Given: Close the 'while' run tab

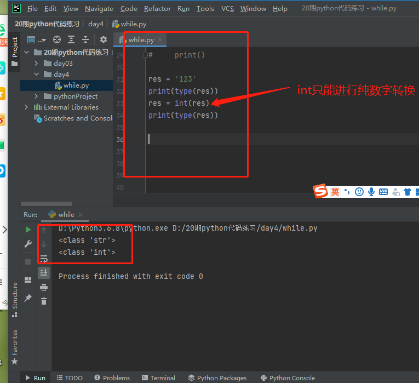Looking at the screenshot, I should click(81, 215).
